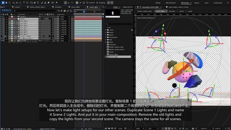Select the Clone Stamp tool
This screenshot has height=130, width=231.
45,3
